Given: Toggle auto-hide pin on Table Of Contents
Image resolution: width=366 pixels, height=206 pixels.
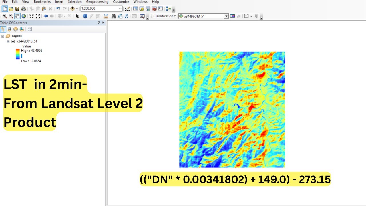Looking at the screenshot, I should click(99, 23).
